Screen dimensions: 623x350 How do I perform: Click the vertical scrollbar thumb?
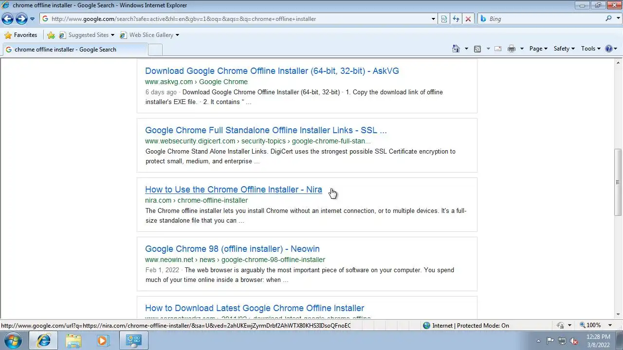[618, 182]
